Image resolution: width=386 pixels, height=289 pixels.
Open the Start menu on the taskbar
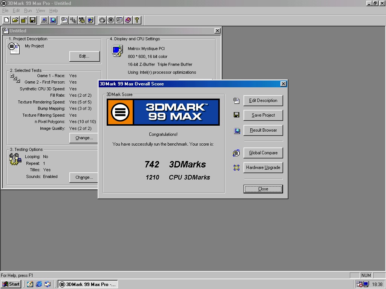11,284
